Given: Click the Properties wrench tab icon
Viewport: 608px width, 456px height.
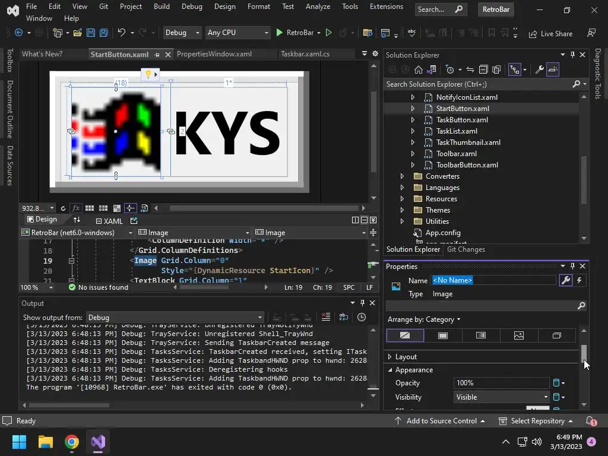Looking at the screenshot, I should click(x=566, y=280).
